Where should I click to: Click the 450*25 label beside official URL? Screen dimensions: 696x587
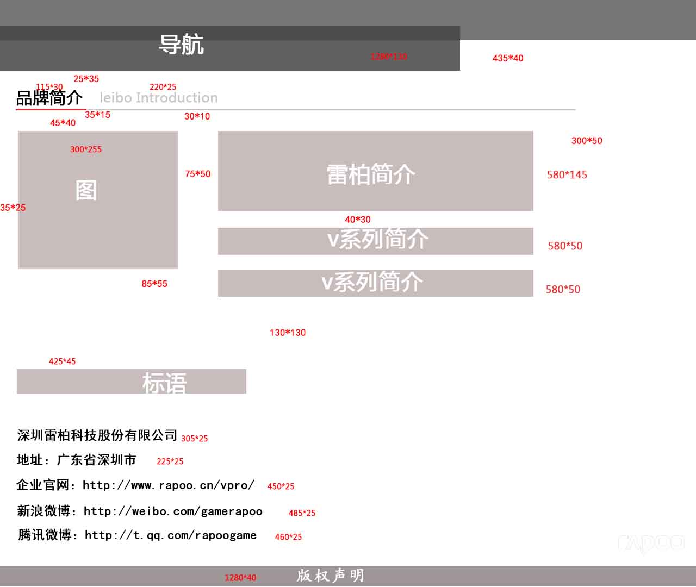coord(281,486)
